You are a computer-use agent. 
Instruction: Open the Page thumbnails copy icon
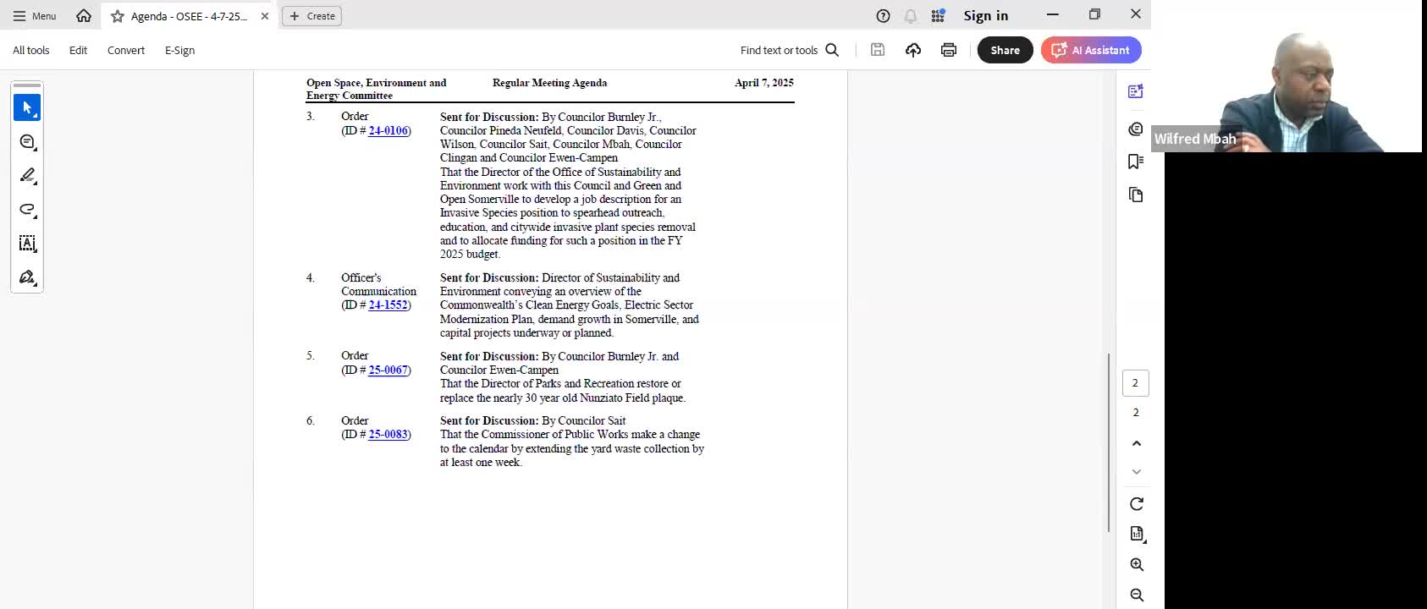pos(1136,195)
